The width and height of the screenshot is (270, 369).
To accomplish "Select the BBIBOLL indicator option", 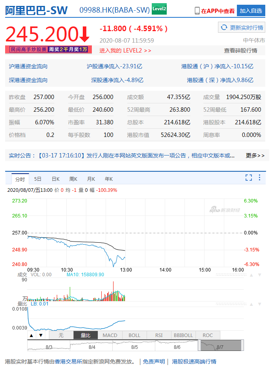I will (x=183, y=335).
